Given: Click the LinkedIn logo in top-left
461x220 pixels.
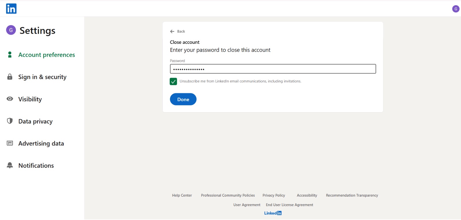Looking at the screenshot, I should pyautogui.click(x=11, y=9).
